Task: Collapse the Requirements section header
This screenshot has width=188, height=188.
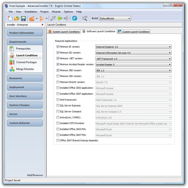Action: pos(25,42)
